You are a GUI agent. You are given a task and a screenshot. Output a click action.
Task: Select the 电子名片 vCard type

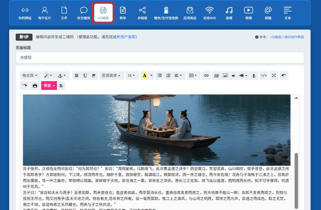click(45, 13)
